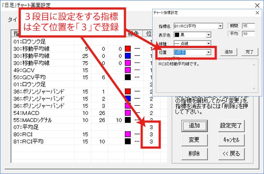The height and width of the screenshot is (174, 264).
Task: Click the 変更 button
Action: click(x=194, y=140)
